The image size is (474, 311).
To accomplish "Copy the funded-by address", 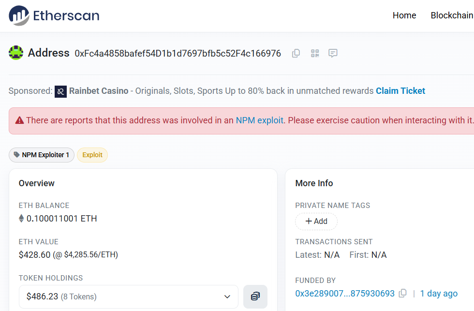I will [x=402, y=294].
